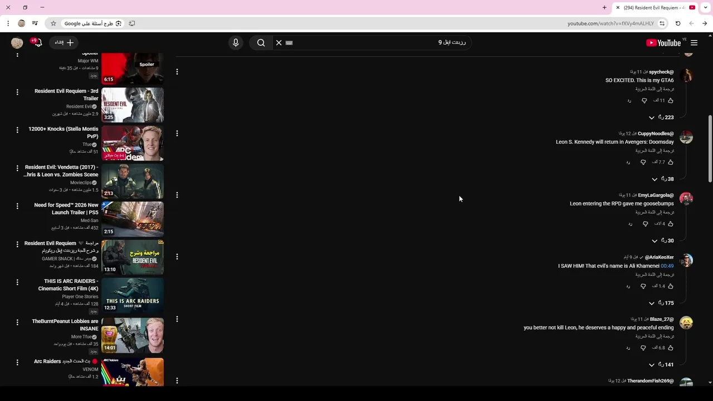Viewport: 713px width, 401px height.
Task: Like the CuppyNoodles comment
Action: pyautogui.click(x=670, y=162)
